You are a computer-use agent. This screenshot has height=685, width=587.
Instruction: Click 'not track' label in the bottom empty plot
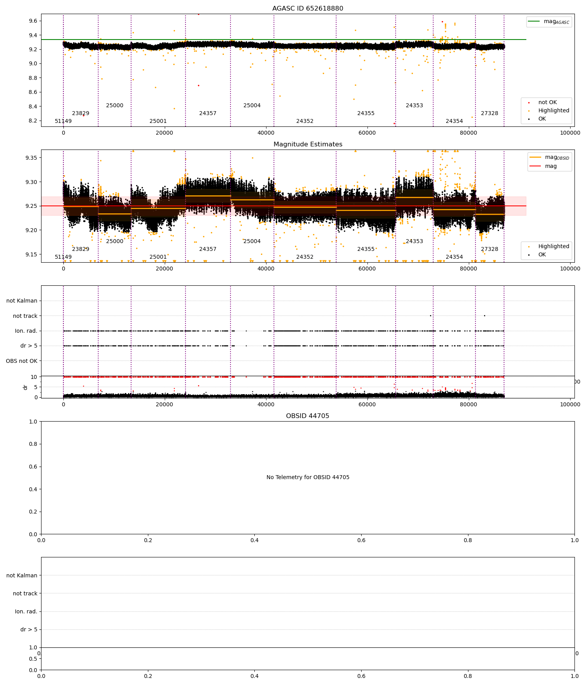click(25, 594)
